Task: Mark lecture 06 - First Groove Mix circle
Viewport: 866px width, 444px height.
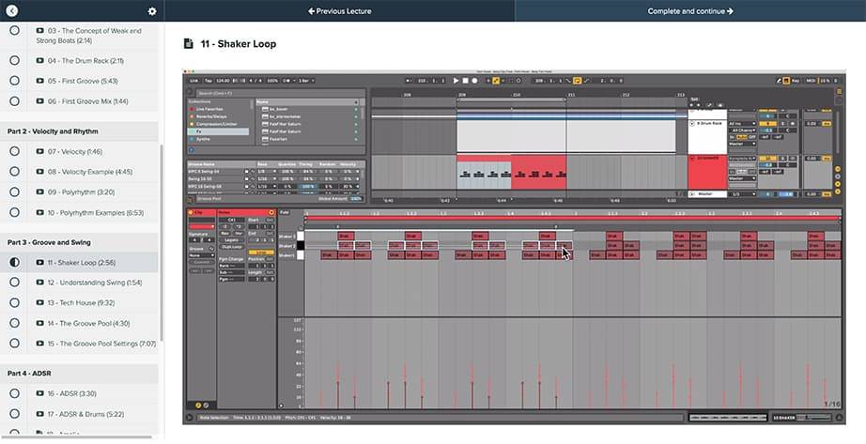Action: [14, 101]
